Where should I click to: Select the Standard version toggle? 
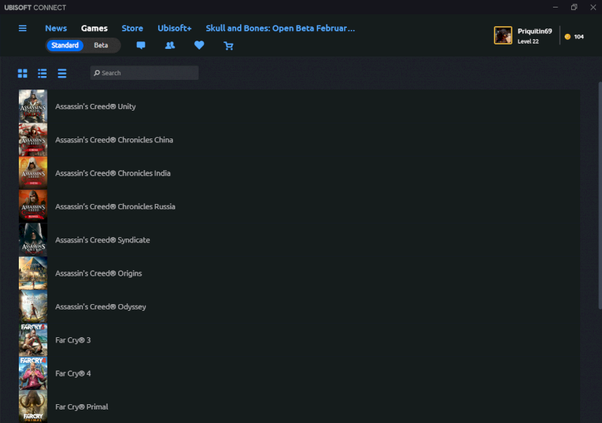(x=65, y=45)
